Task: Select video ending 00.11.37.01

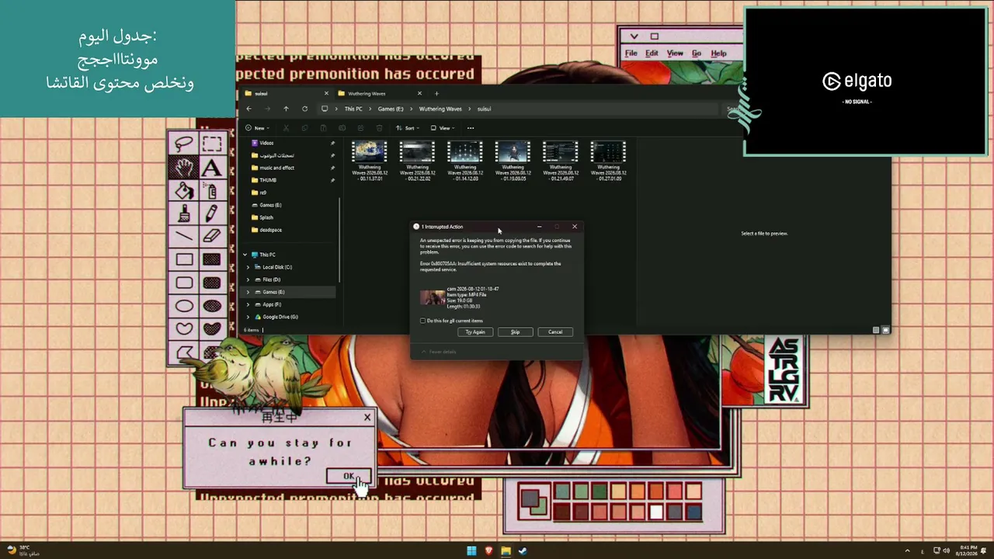Action: 370,161
